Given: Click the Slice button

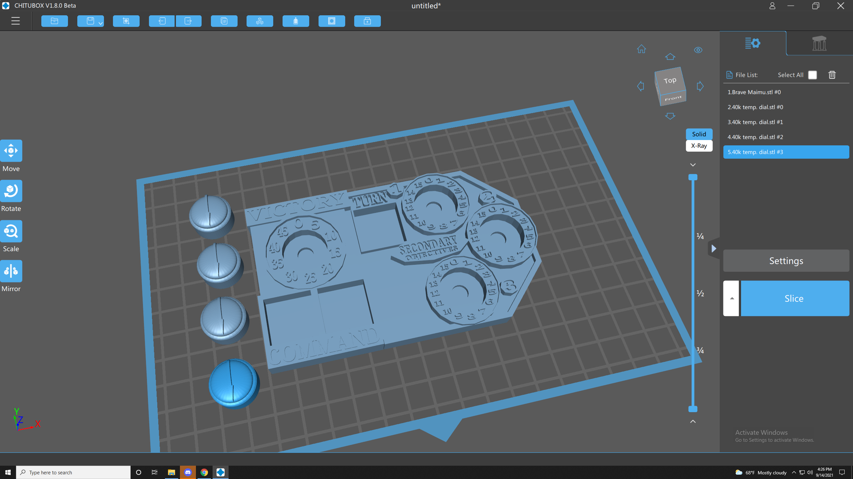Looking at the screenshot, I should click(794, 298).
